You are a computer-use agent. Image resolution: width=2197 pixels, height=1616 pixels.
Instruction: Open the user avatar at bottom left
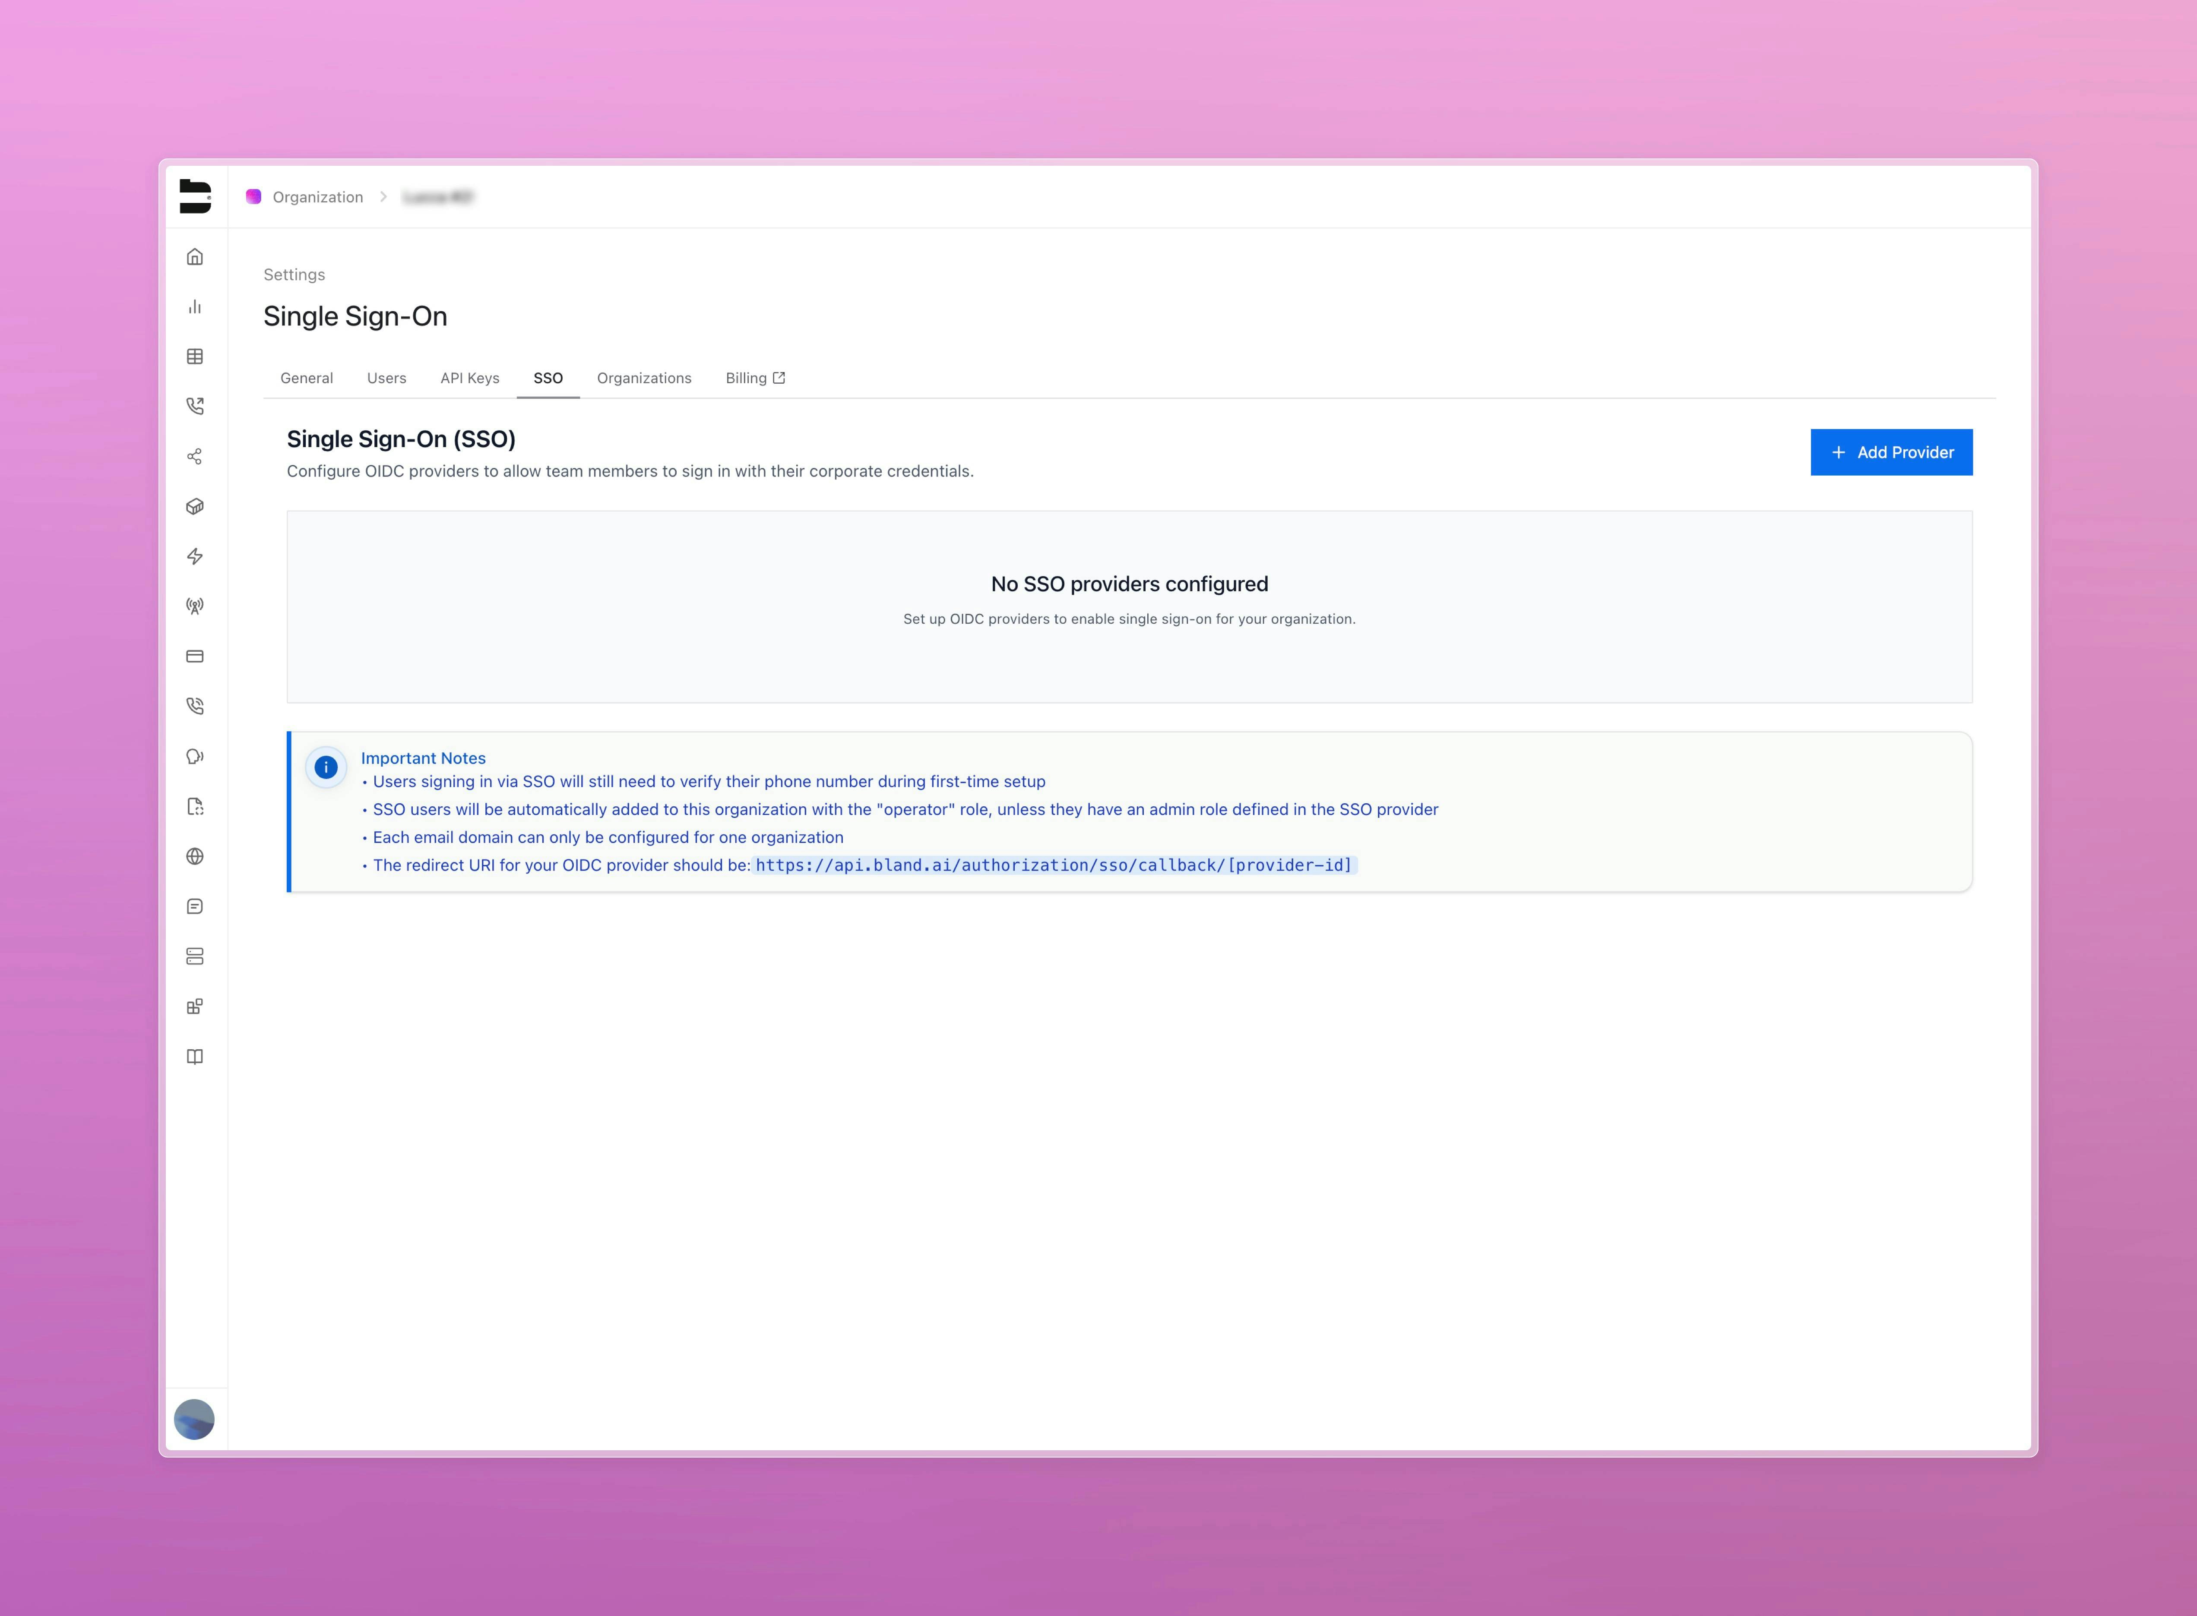coord(194,1419)
